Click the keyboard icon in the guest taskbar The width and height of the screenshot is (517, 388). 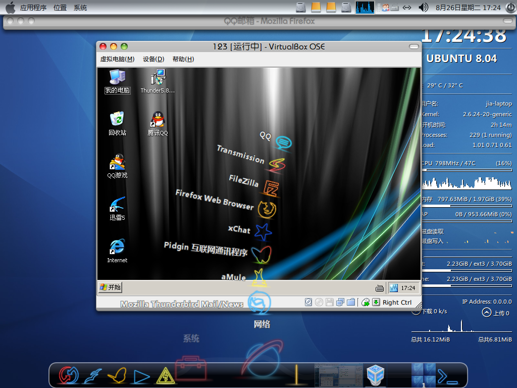click(x=380, y=288)
